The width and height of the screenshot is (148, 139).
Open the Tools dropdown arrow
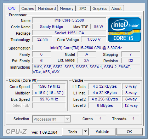(x=86, y=132)
